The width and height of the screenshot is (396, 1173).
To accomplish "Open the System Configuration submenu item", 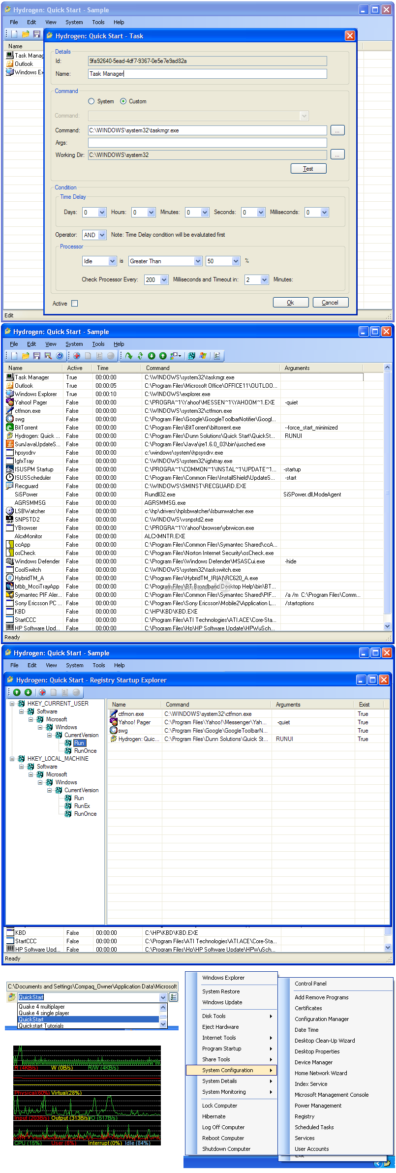I will [231, 1070].
